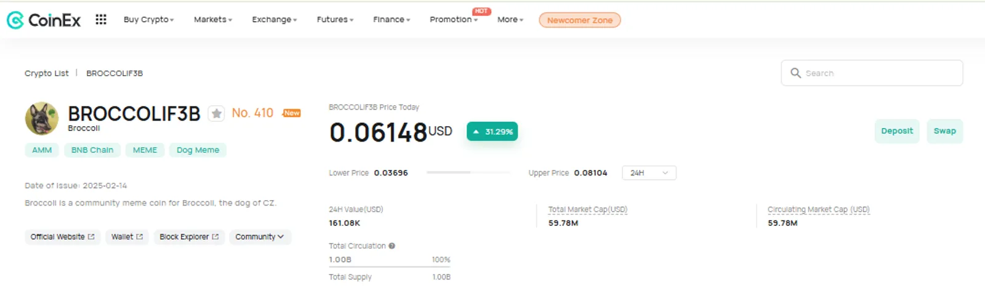This screenshot has height=301, width=985.
Task: Expand the Buy Crypto menu
Action: (148, 20)
